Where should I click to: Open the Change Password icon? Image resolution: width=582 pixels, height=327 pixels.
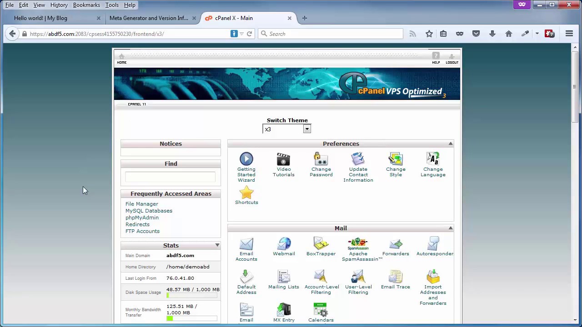pyautogui.click(x=321, y=159)
